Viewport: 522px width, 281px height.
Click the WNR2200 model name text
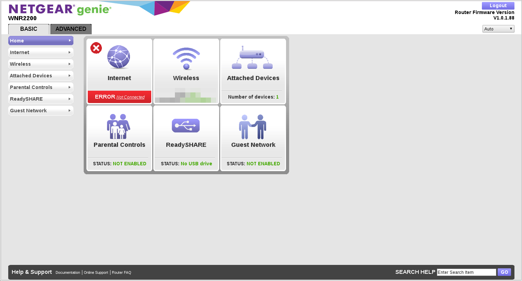coord(22,18)
